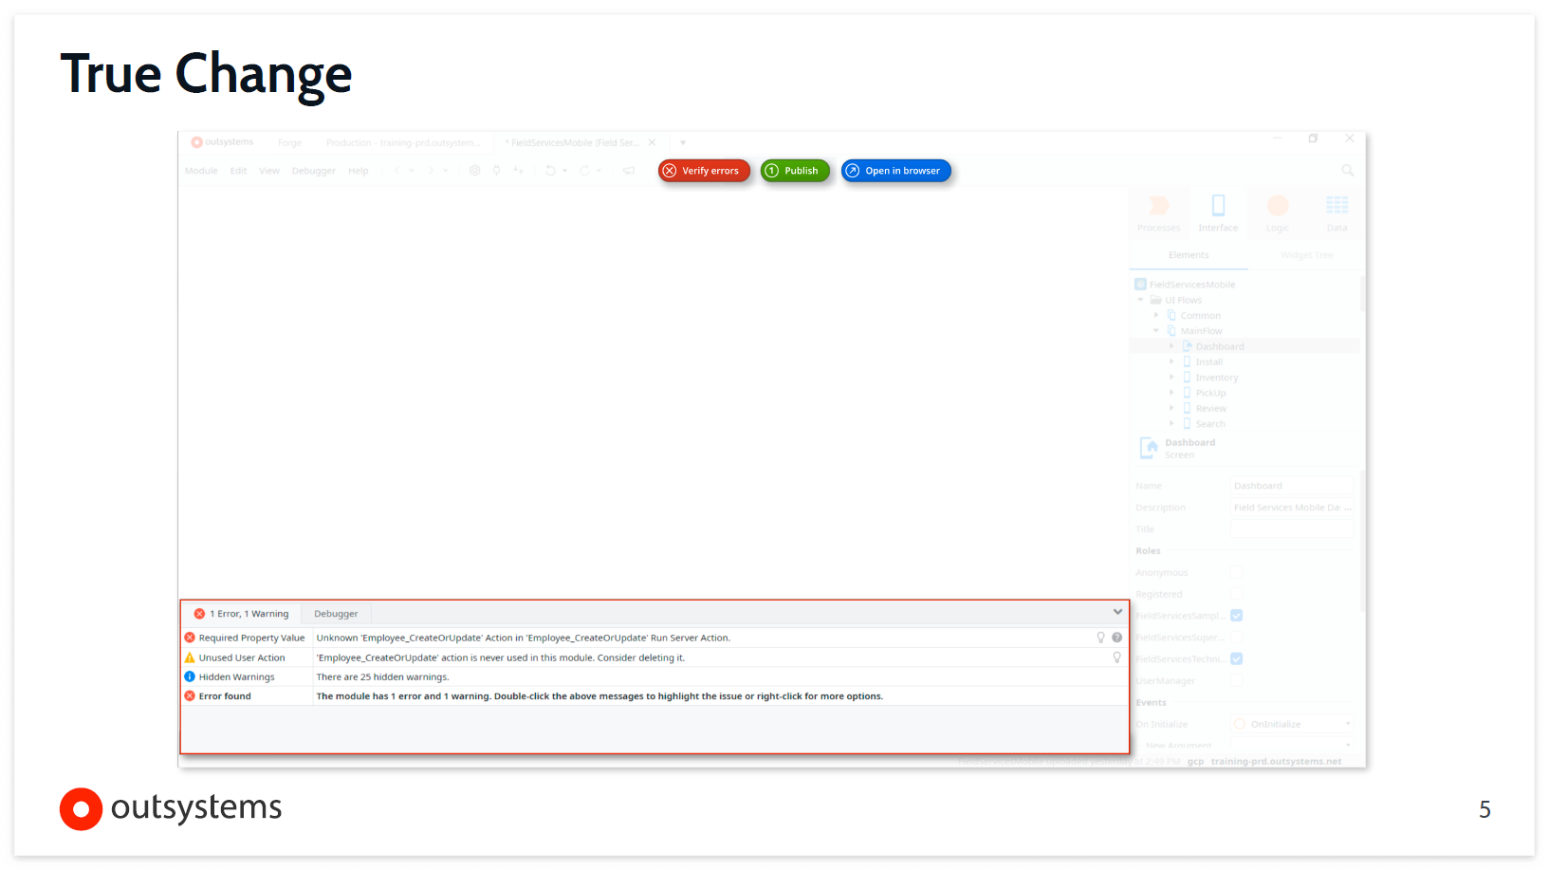Screen dimensions: 1549x870
Task: Open module settings gear icon
Action: [x=475, y=171]
